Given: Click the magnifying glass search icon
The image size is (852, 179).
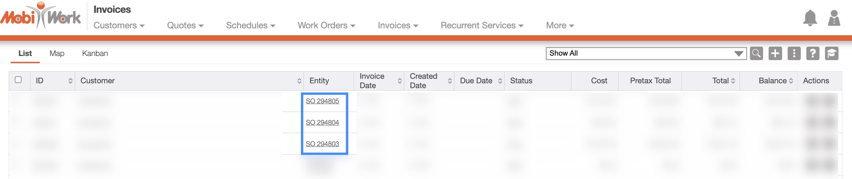Looking at the screenshot, I should click(x=756, y=54).
